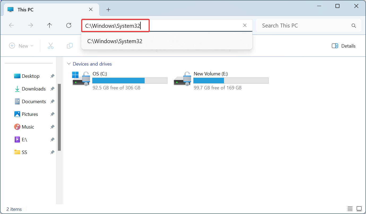366x214 pixels.
Task: Click the Cut scissors icon
Action: [50, 46]
